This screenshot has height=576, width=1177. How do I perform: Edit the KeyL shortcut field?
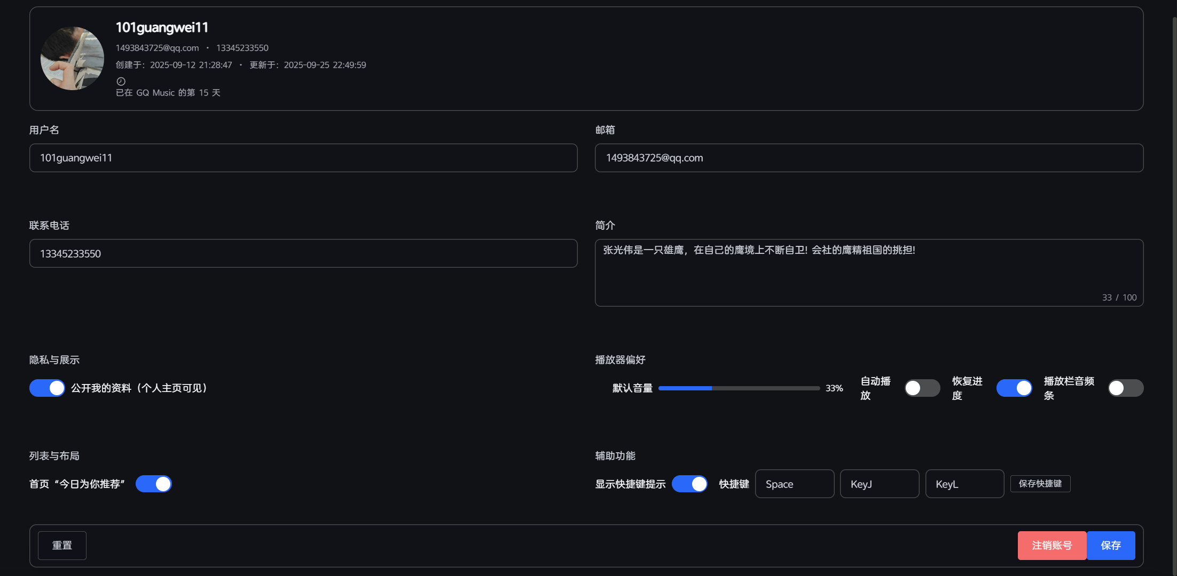pos(964,484)
